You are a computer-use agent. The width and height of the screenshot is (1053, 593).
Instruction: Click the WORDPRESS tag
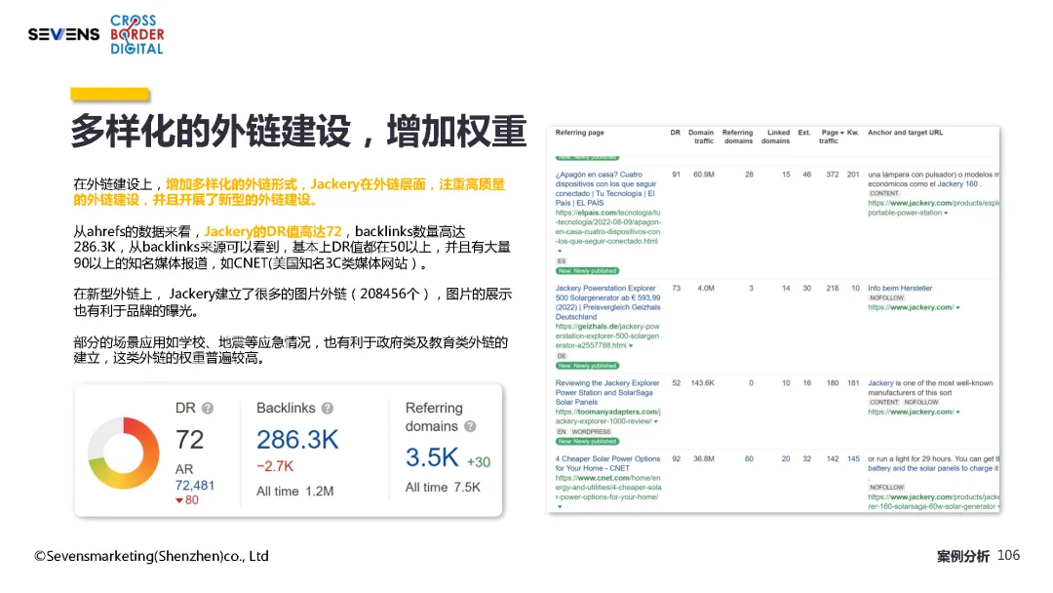(591, 432)
